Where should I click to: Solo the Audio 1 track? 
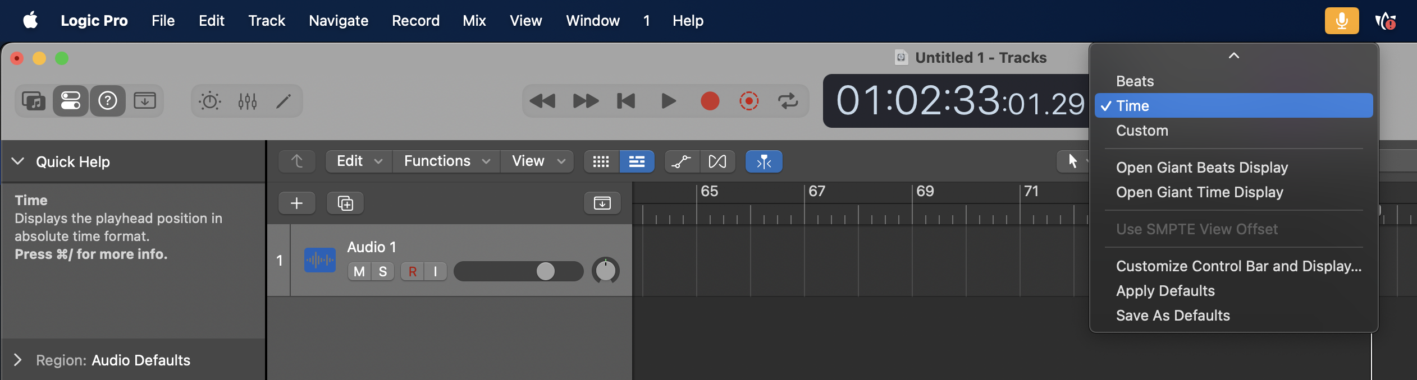tap(383, 272)
